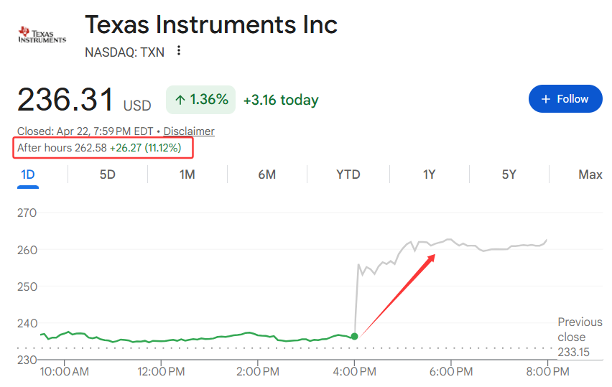Click the green 4:00 PM closing dot
Image resolution: width=612 pixels, height=387 pixels.
click(354, 336)
